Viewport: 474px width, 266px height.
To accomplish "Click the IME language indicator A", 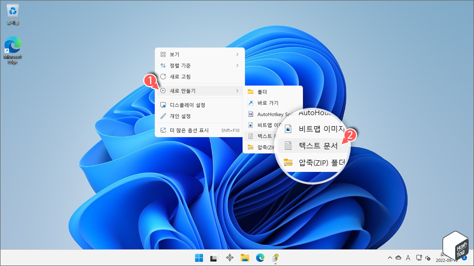I will [408, 258].
